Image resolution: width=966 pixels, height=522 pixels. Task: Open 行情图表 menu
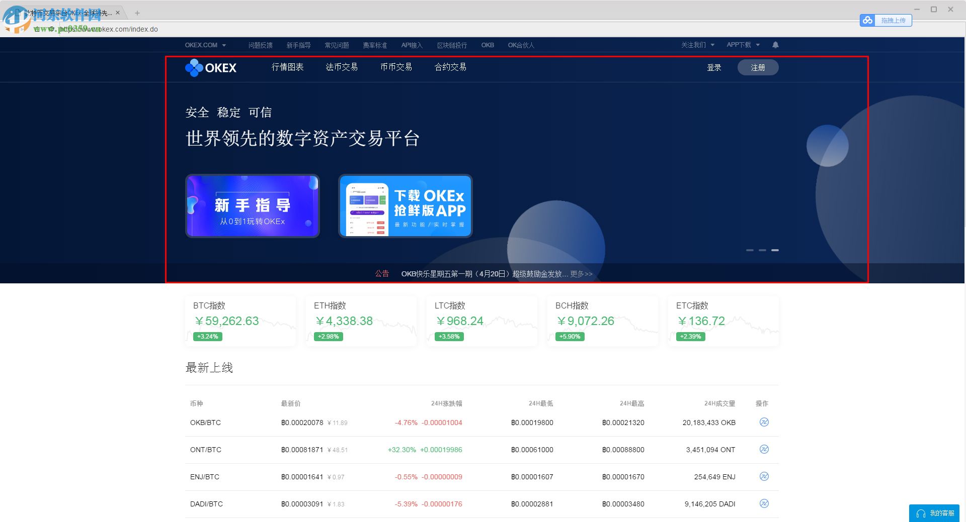point(287,67)
